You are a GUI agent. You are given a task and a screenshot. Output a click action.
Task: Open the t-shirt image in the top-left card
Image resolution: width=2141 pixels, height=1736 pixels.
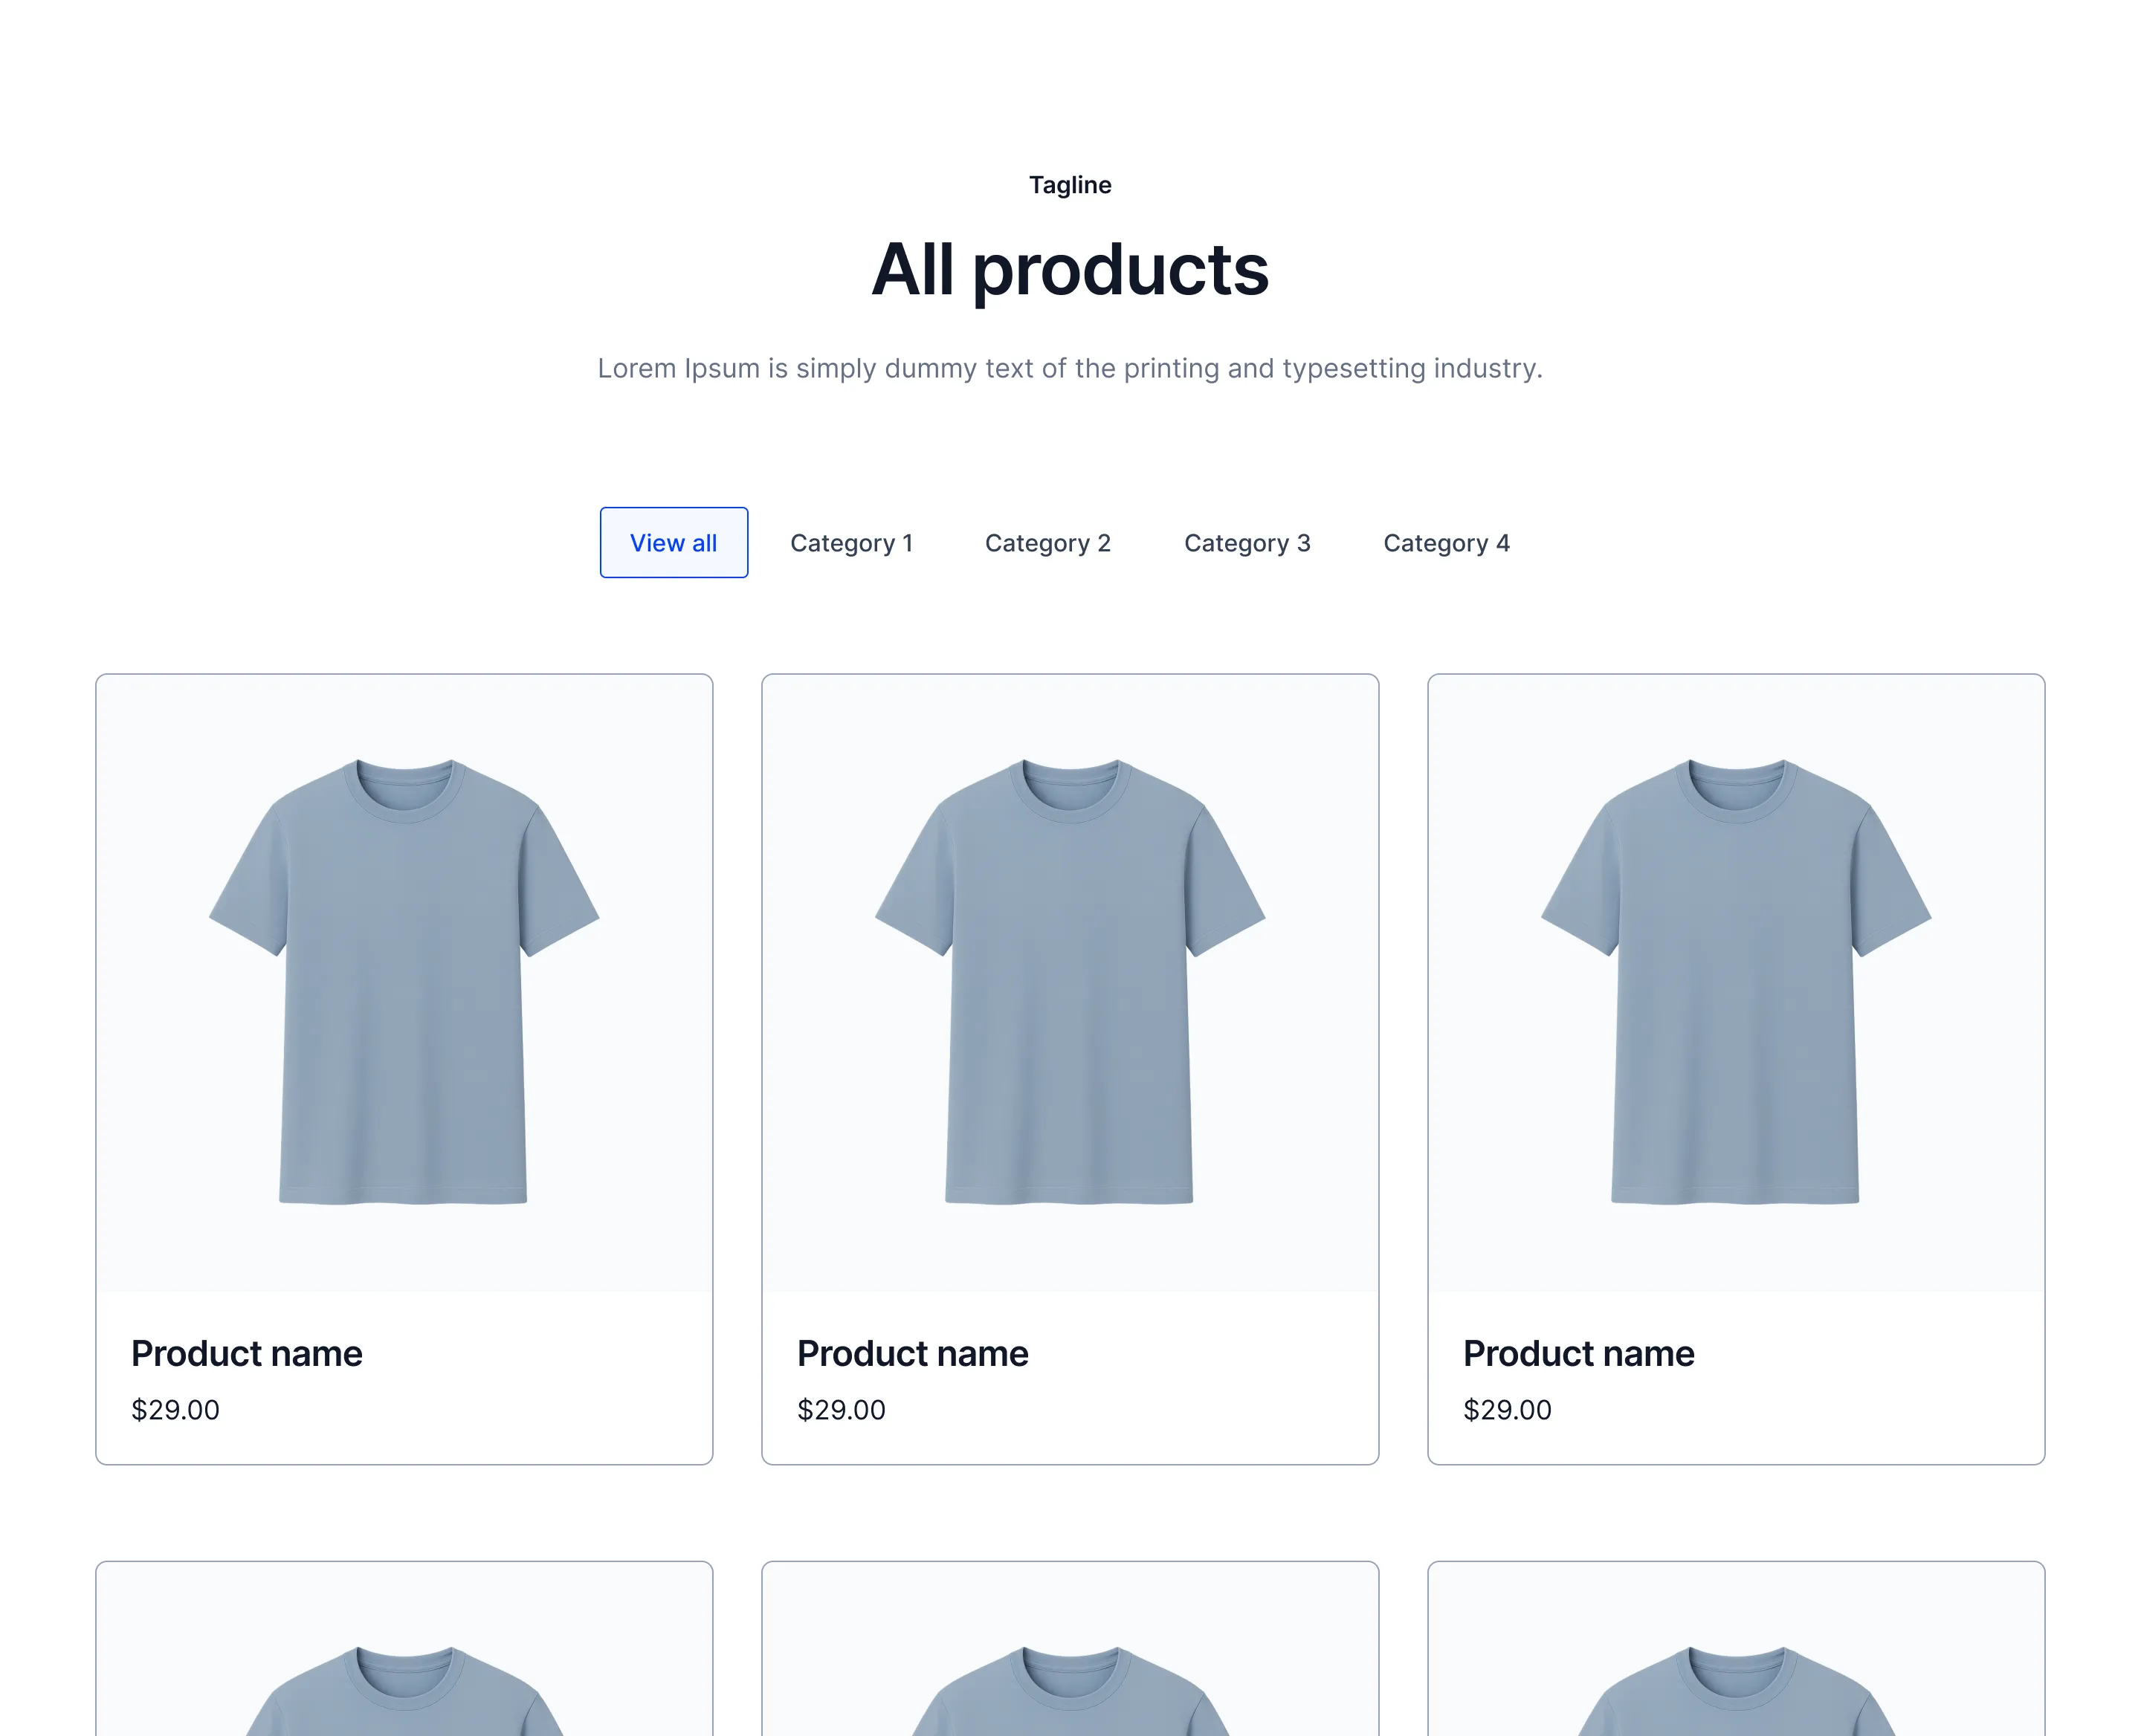tap(404, 983)
